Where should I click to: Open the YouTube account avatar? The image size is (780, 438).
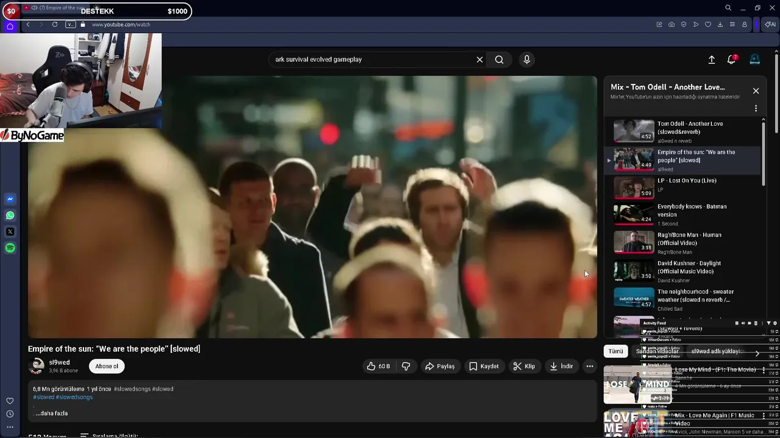coord(754,60)
